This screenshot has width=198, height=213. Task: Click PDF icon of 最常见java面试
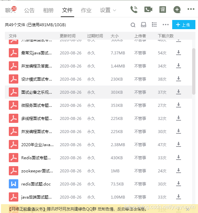coord(13,53)
